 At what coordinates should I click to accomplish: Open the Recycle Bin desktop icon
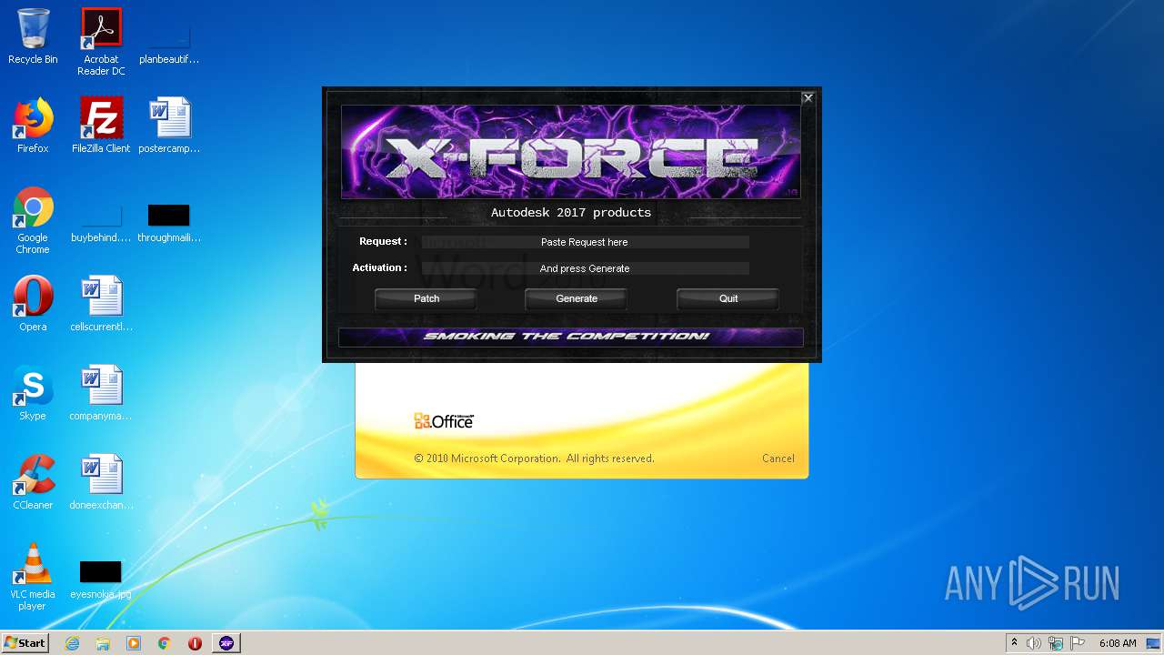tap(33, 36)
